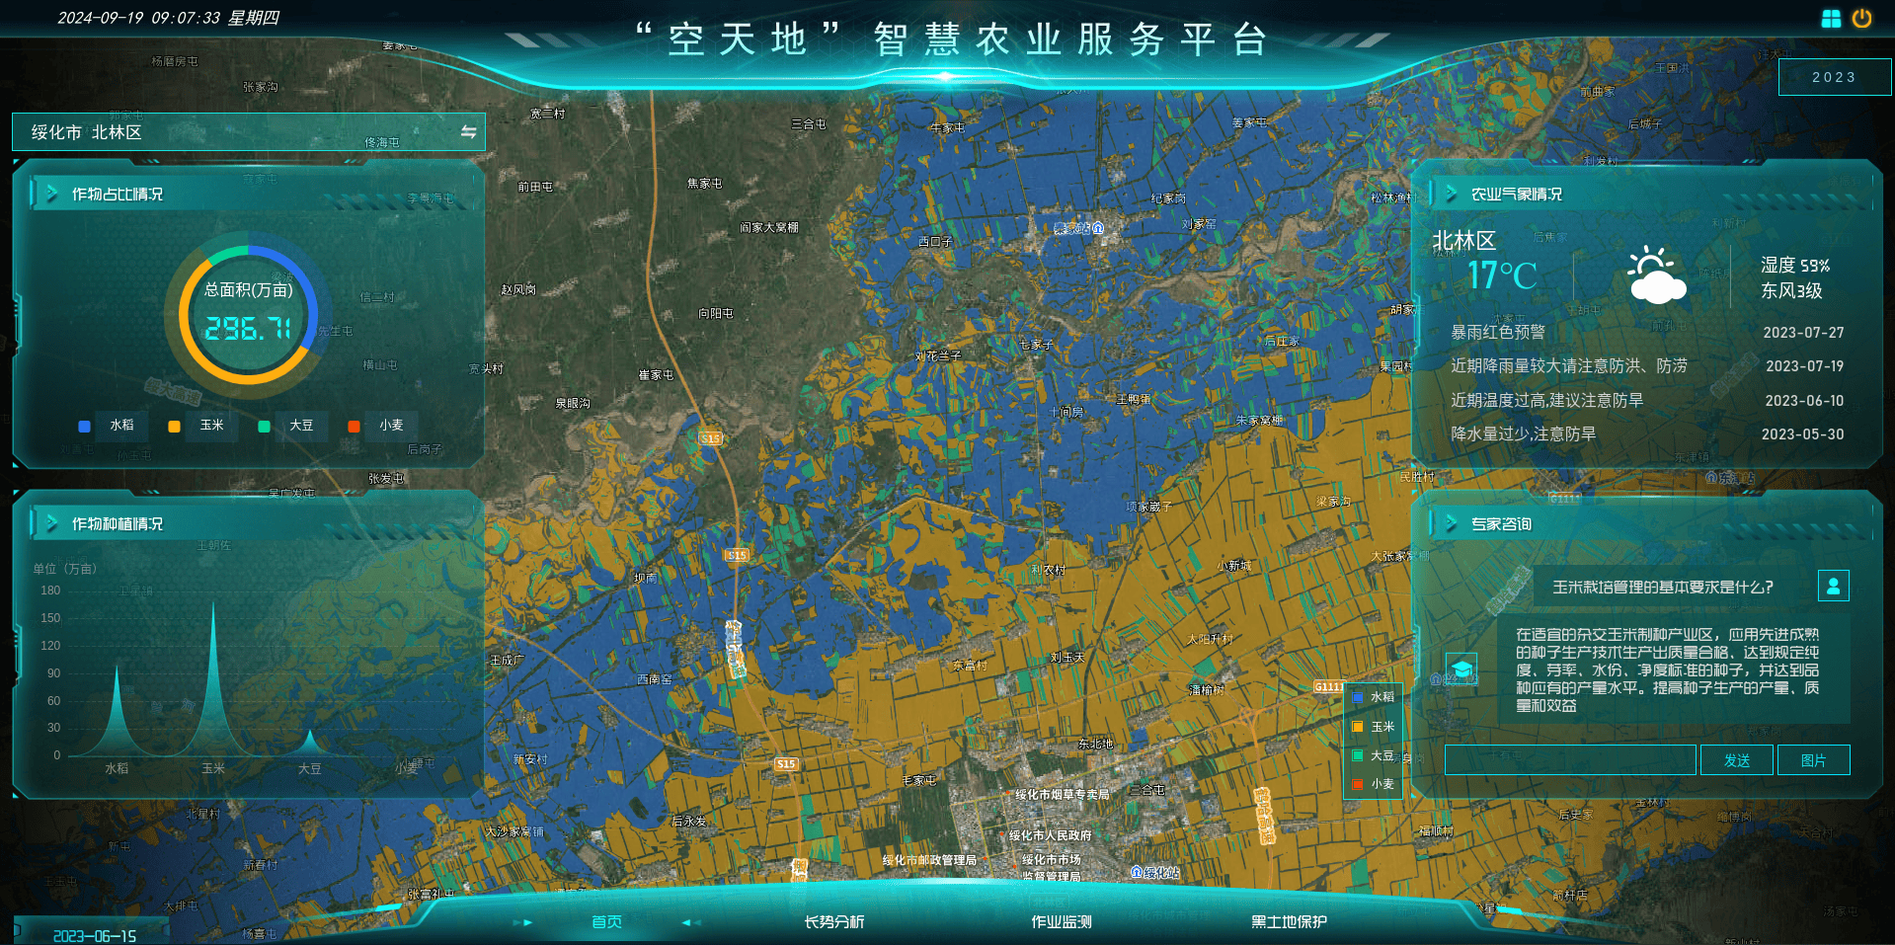The width and height of the screenshot is (1895, 945).
Task: Click the 17℃ temperature reading
Action: click(1502, 276)
